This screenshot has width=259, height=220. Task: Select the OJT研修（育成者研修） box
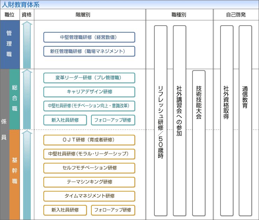89,140
